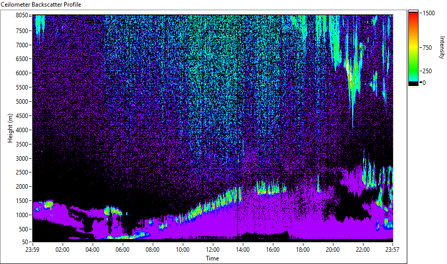The width and height of the screenshot is (447, 264).
Task: Click the 5000 height axis value
Action: (22, 102)
